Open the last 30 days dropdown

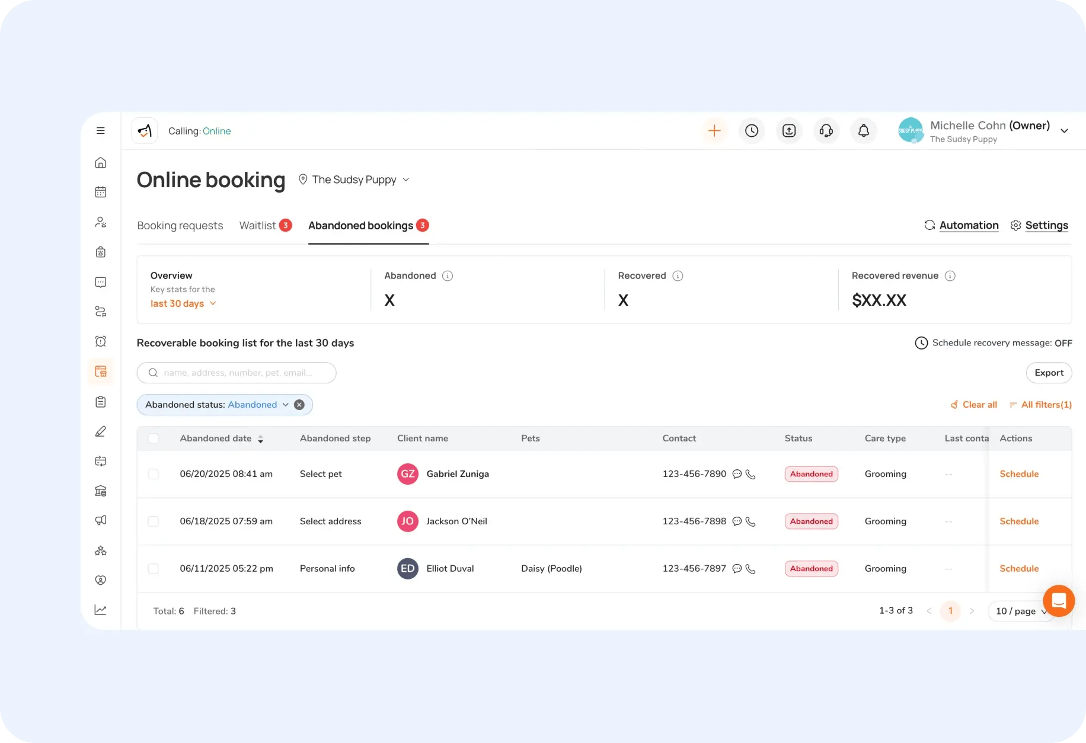pos(183,303)
